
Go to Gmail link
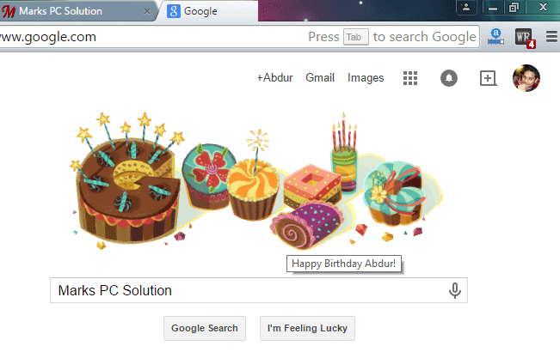click(x=320, y=78)
